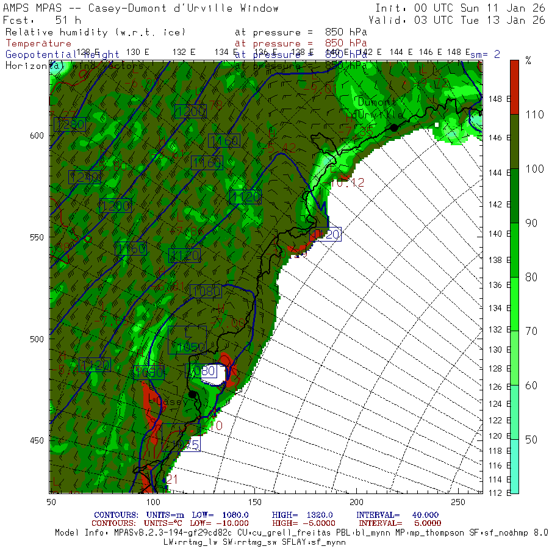Select the 1280 contour label box
The height and width of the screenshot is (549, 549).
70,124
